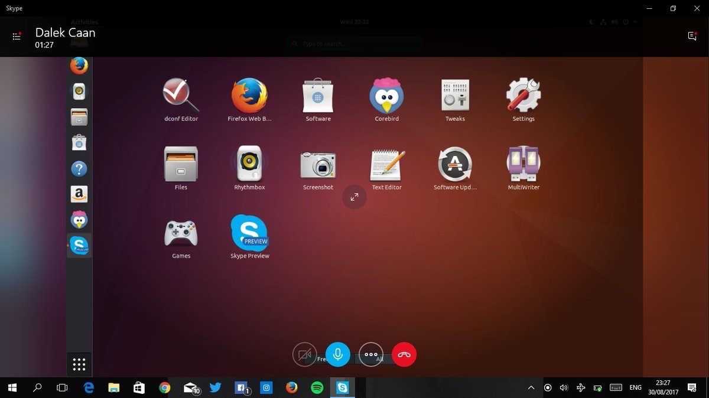The height and width of the screenshot is (398, 709).
Task: Open the Games app icon
Action: click(181, 233)
